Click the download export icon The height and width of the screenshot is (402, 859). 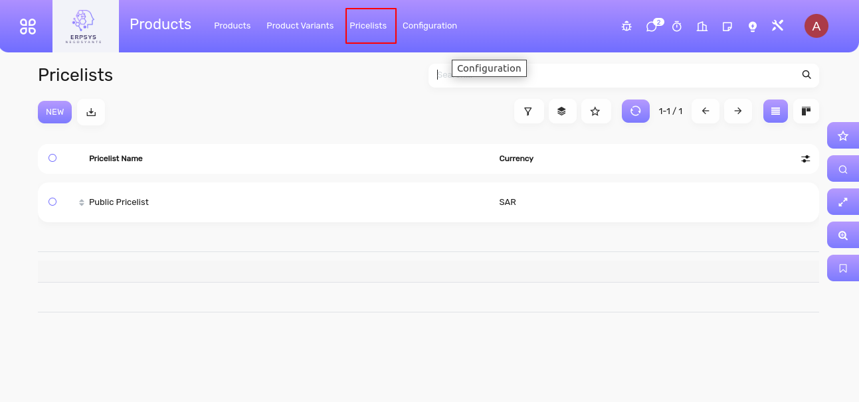point(91,112)
